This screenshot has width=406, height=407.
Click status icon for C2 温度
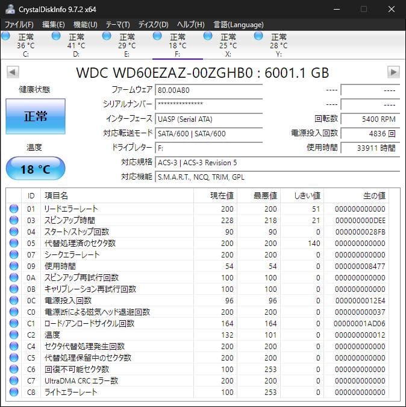(14, 335)
